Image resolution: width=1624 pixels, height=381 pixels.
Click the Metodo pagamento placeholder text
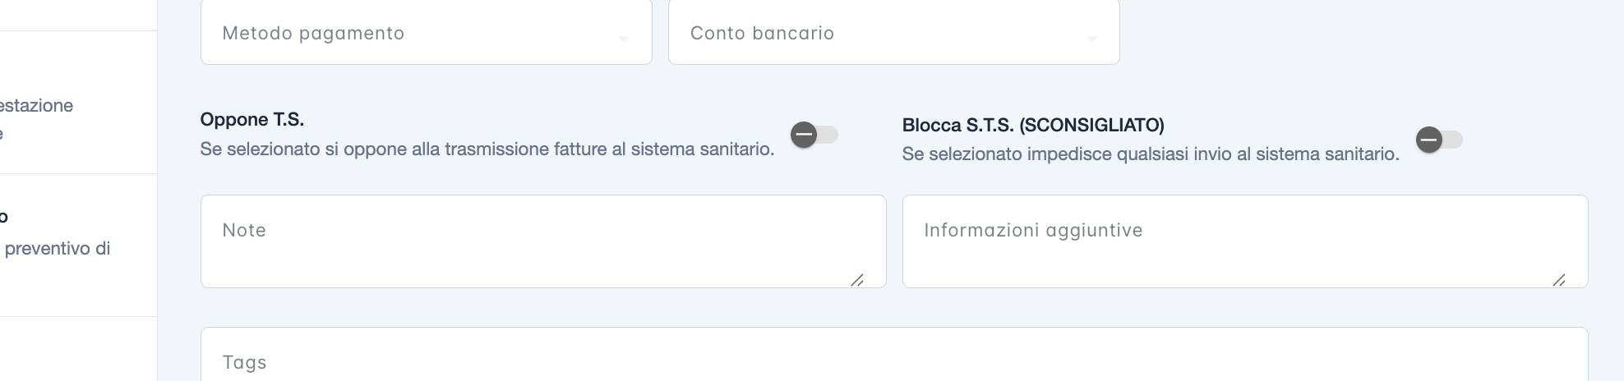click(x=313, y=34)
